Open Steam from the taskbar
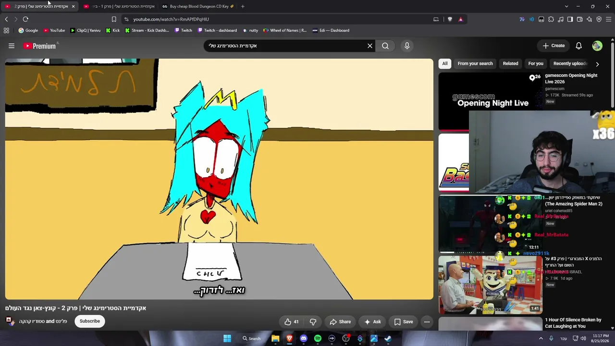615x346 pixels. click(x=388, y=338)
